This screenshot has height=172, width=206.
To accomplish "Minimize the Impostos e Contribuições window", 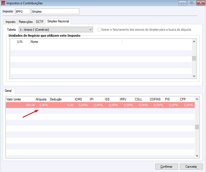I will (183, 3).
